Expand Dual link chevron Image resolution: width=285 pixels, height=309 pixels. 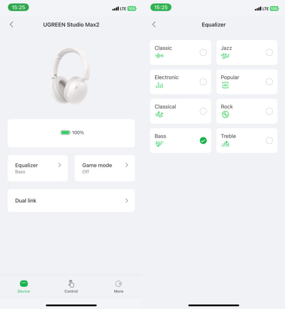pos(127,201)
